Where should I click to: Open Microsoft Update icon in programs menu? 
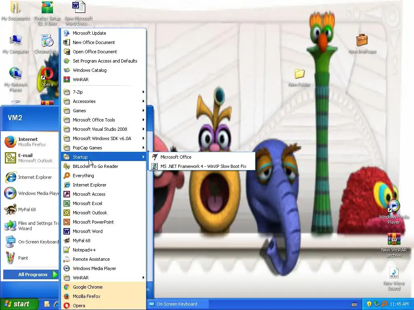pos(67,33)
